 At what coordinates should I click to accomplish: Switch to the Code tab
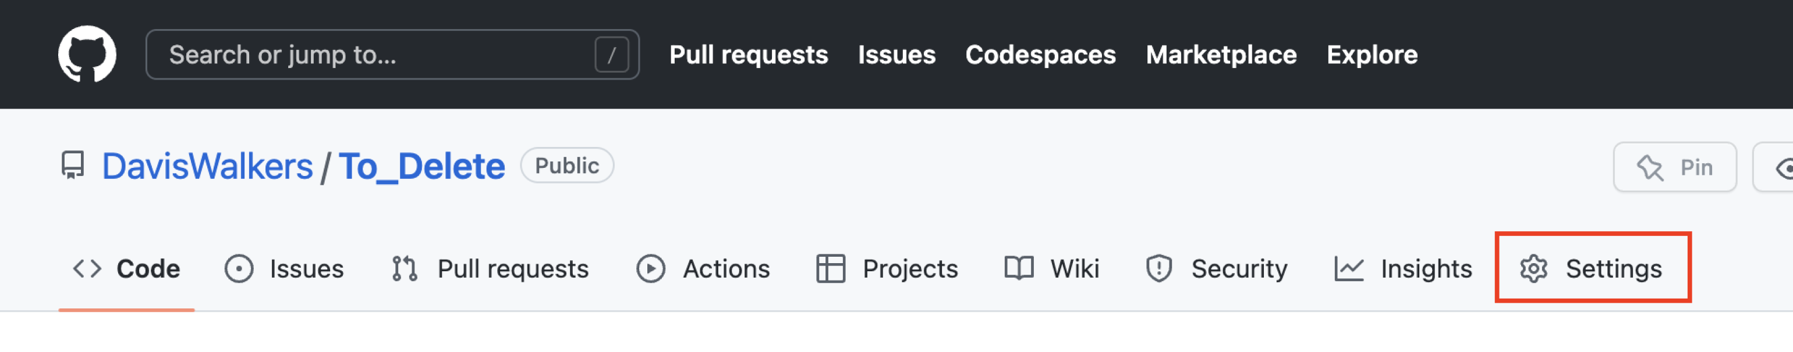point(127,269)
